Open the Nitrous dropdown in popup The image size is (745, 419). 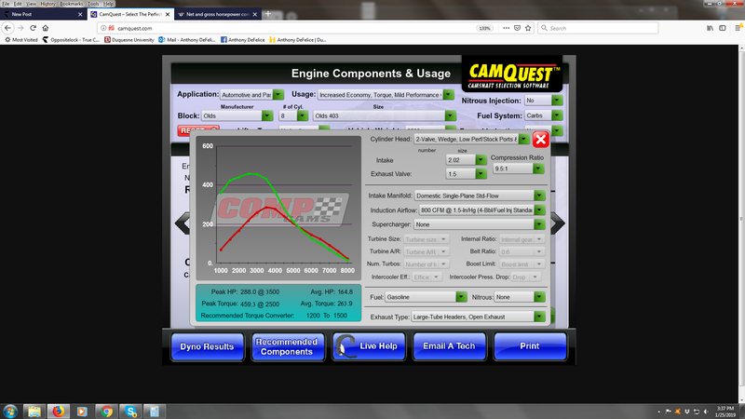point(539,297)
